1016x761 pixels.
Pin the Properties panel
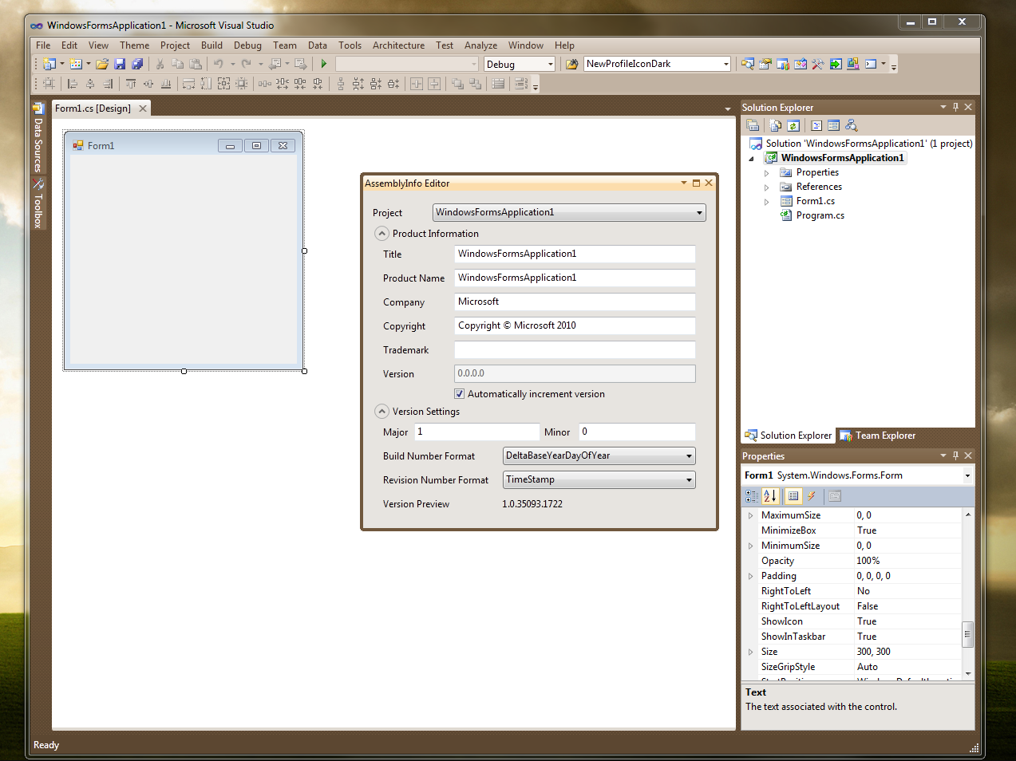click(x=955, y=455)
